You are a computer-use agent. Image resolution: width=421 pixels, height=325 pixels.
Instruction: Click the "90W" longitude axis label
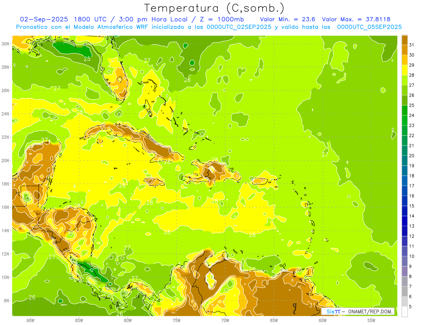tap(31, 320)
